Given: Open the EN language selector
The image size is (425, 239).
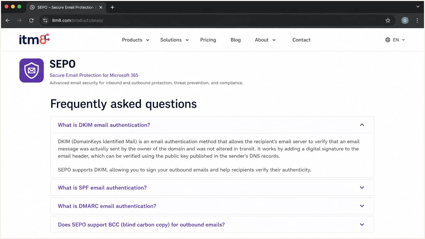Looking at the screenshot, I should tap(399, 40).
